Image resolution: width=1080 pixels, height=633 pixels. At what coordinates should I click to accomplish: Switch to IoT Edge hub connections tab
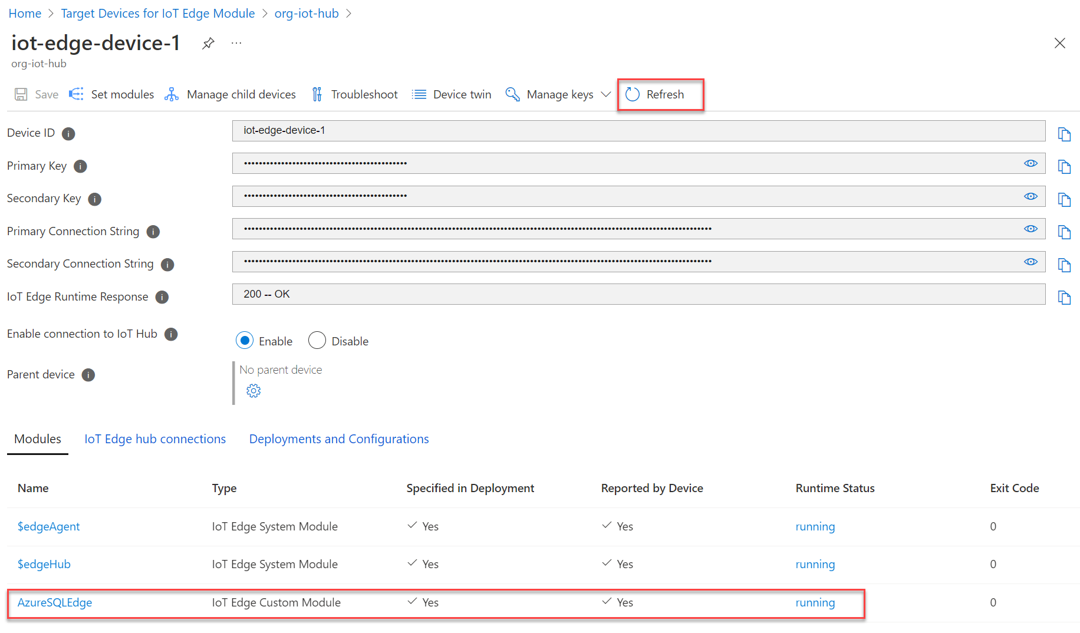155,439
